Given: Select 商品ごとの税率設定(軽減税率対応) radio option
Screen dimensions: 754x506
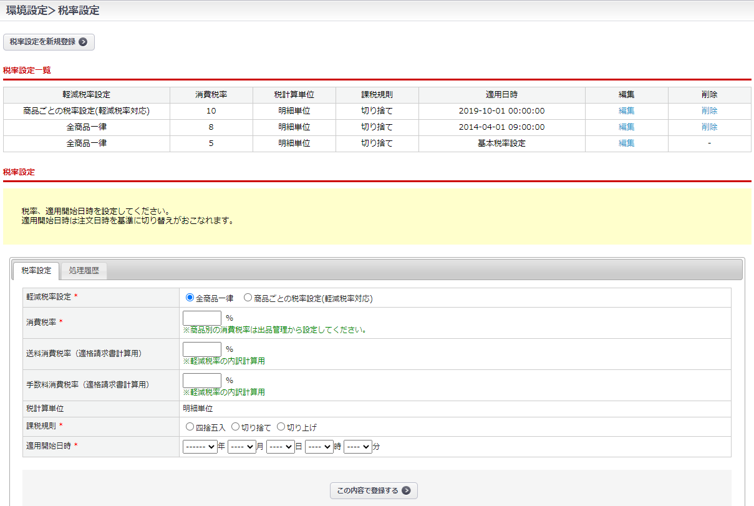Looking at the screenshot, I should coord(248,298).
